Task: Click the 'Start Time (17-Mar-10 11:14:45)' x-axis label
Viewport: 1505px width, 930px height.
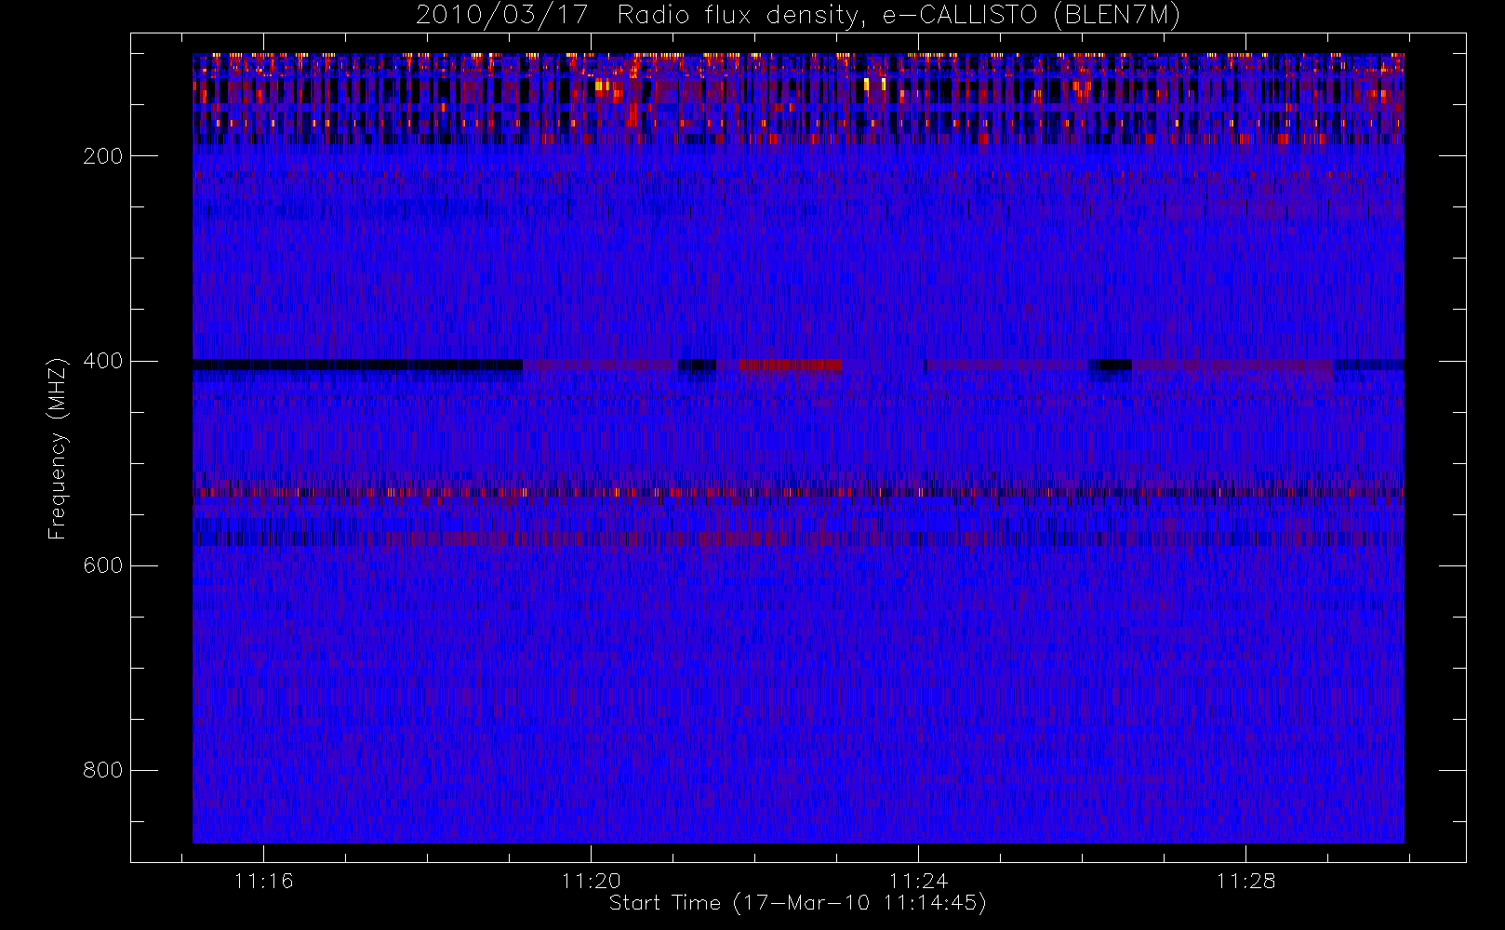Action: tap(797, 903)
